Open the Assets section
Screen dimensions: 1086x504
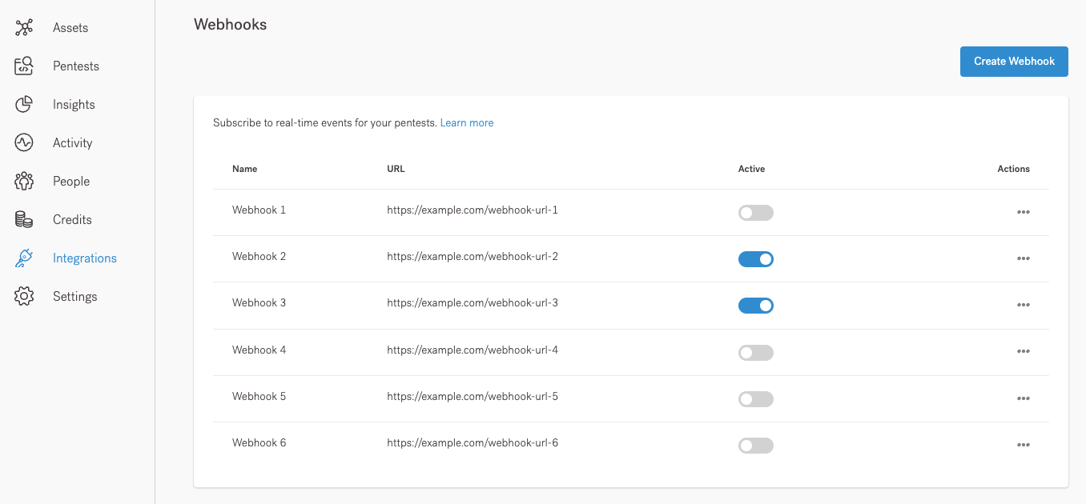coord(70,28)
